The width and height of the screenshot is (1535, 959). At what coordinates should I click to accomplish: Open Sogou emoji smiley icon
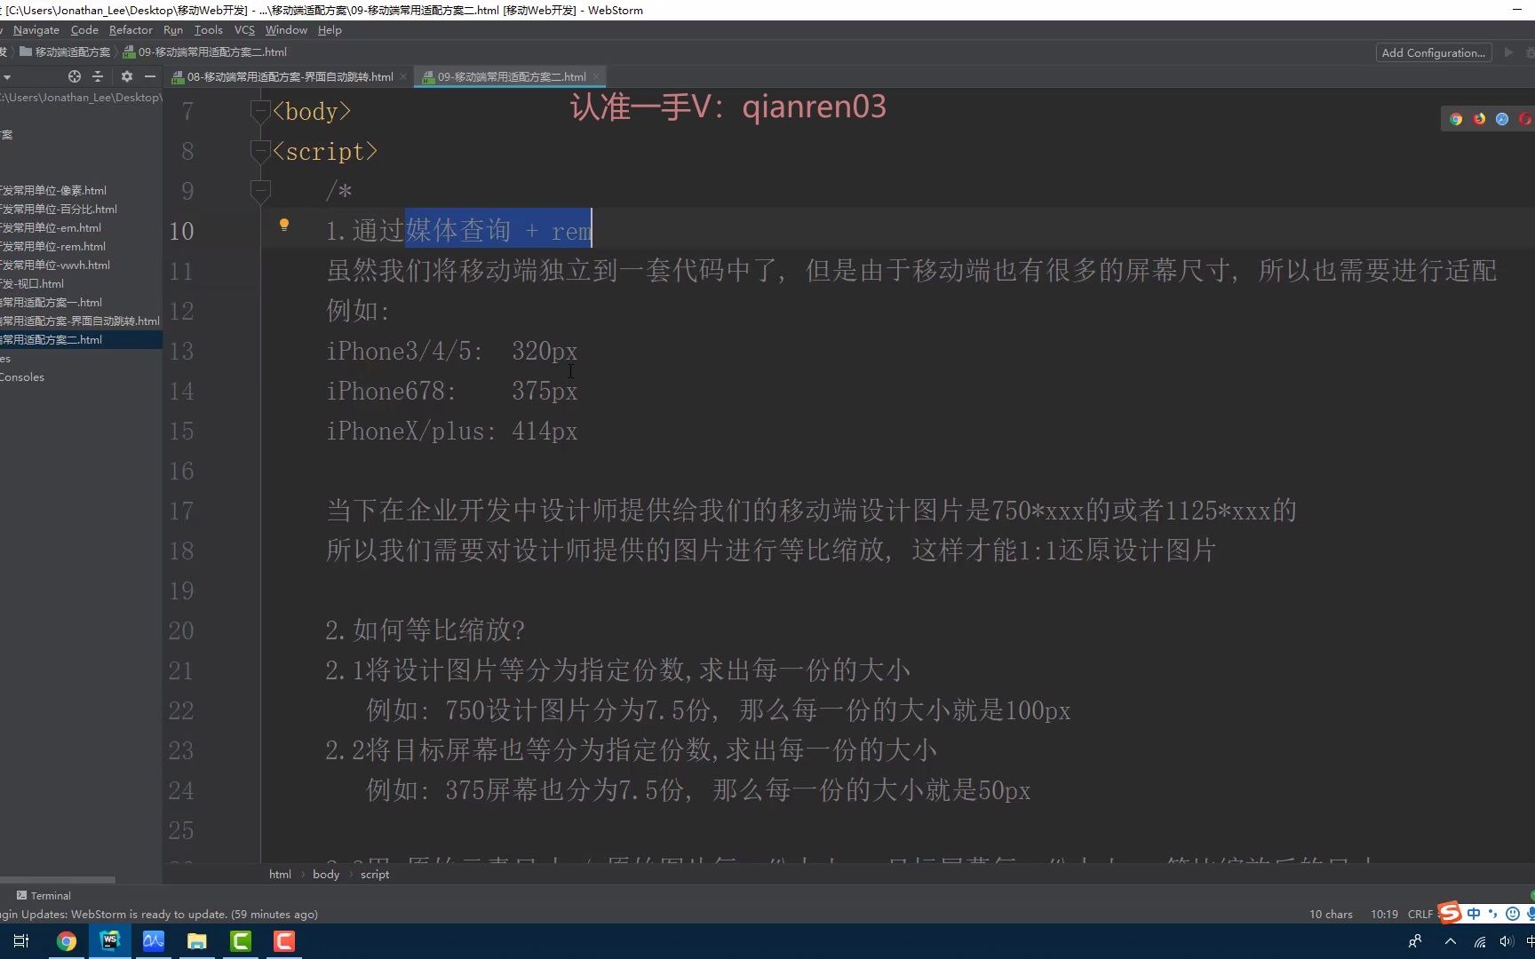(1513, 914)
